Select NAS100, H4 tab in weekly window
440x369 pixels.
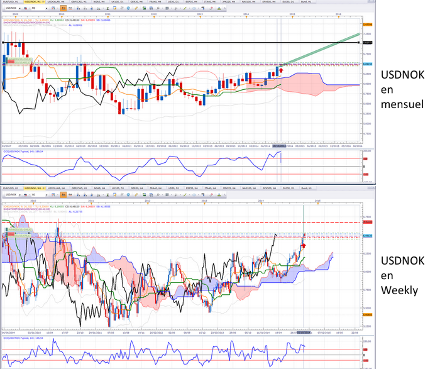[249, 188]
